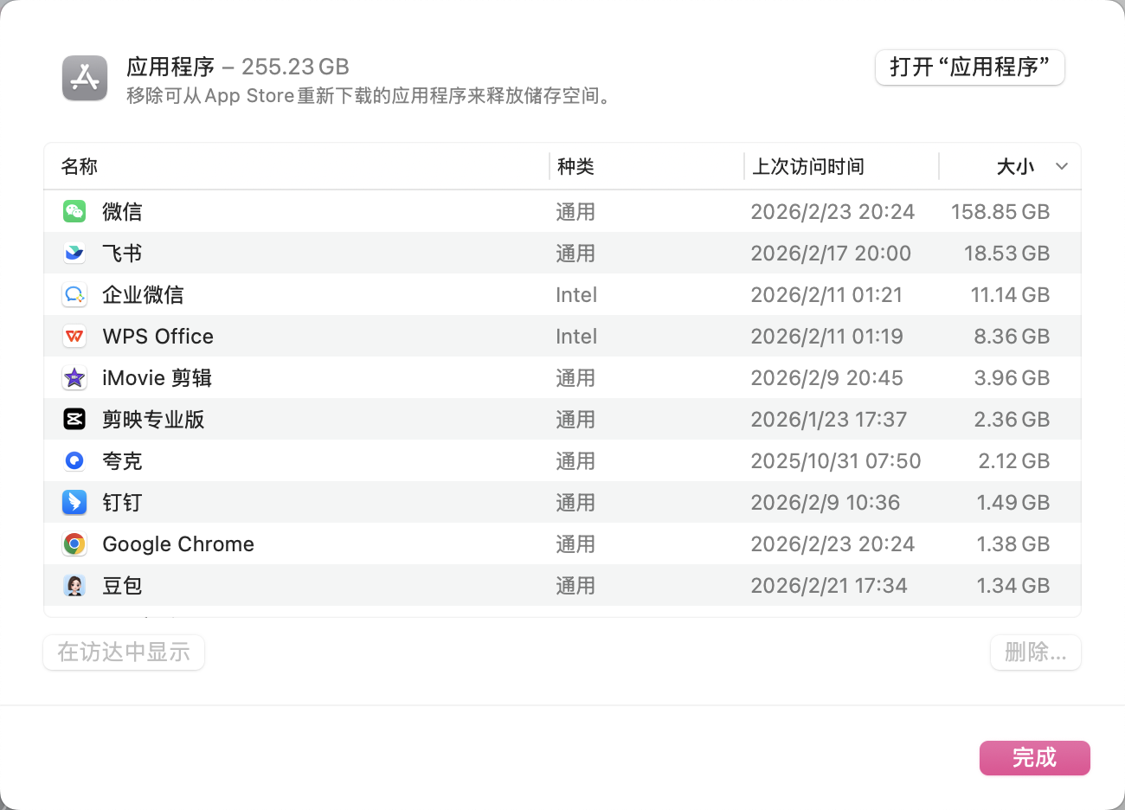Click the App Store applications header icon

85,78
